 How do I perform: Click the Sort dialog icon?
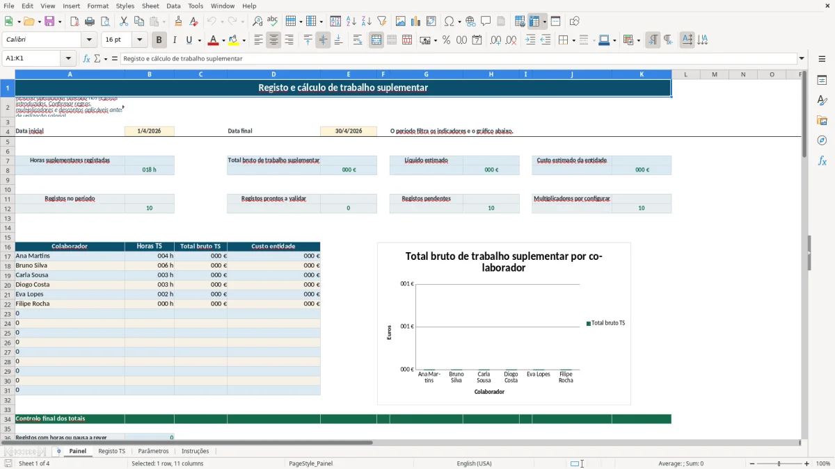pyautogui.click(x=335, y=22)
